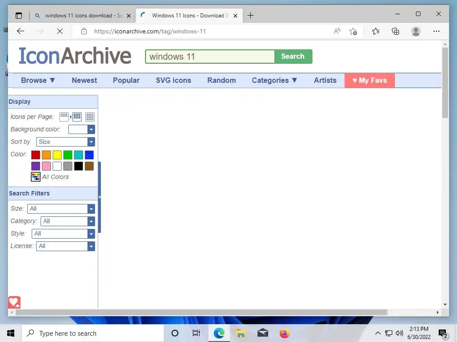The height and width of the screenshot is (342, 457).
Task: Open the Background color dropdown
Action: click(x=82, y=129)
